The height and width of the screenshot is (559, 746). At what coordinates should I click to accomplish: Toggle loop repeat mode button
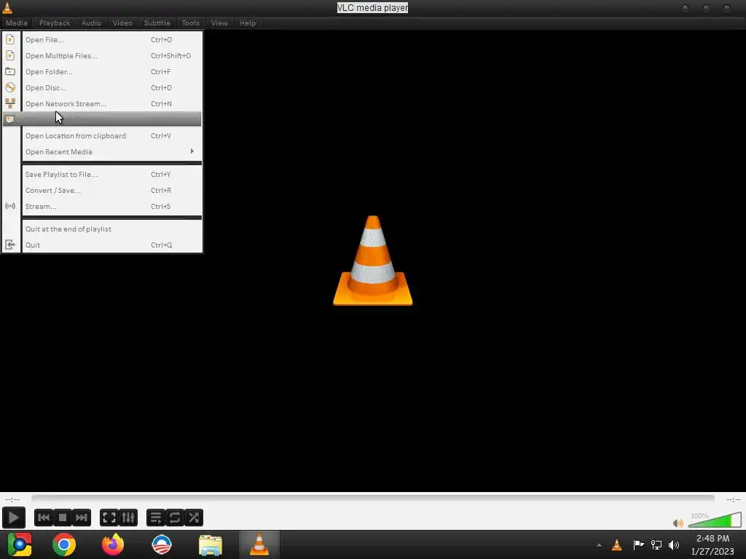point(175,518)
